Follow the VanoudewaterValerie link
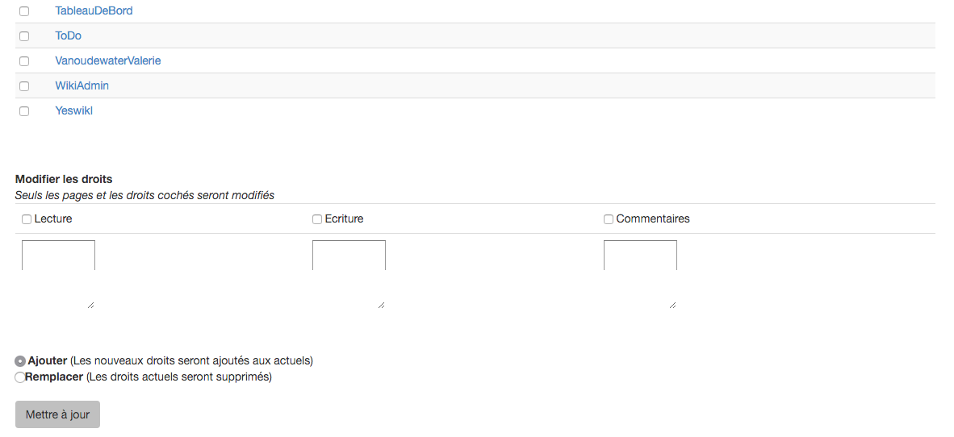The height and width of the screenshot is (437, 954). click(108, 60)
